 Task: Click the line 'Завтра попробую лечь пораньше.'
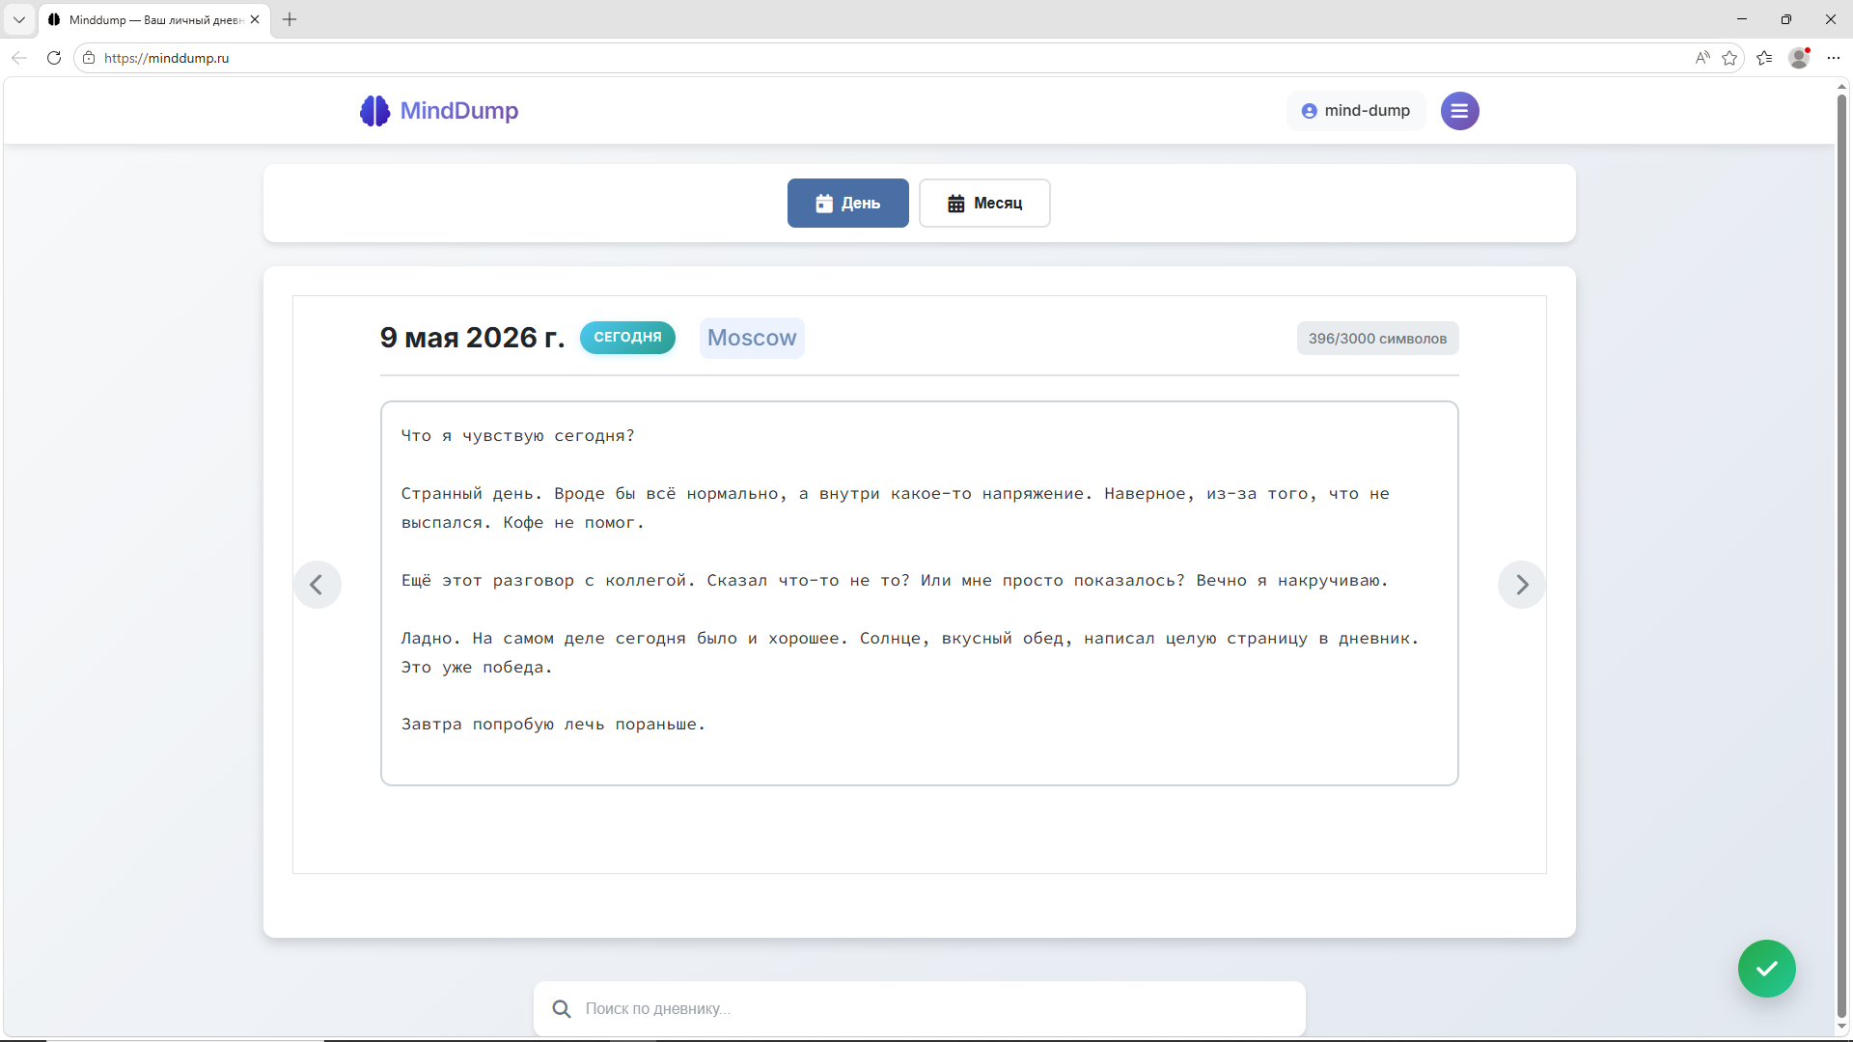554,725
